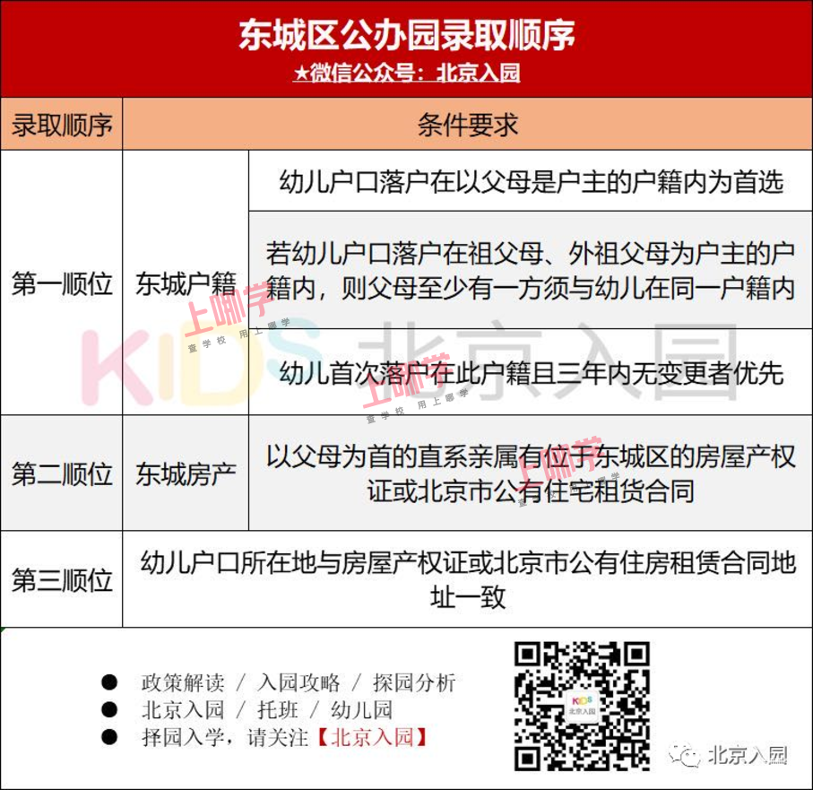Click the 东城户籍 cell
This screenshot has width=813, height=790.
185,284
